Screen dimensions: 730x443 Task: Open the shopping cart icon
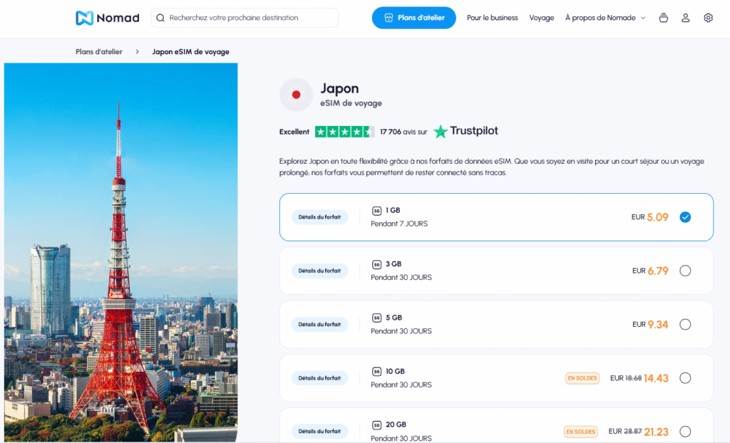tap(663, 17)
